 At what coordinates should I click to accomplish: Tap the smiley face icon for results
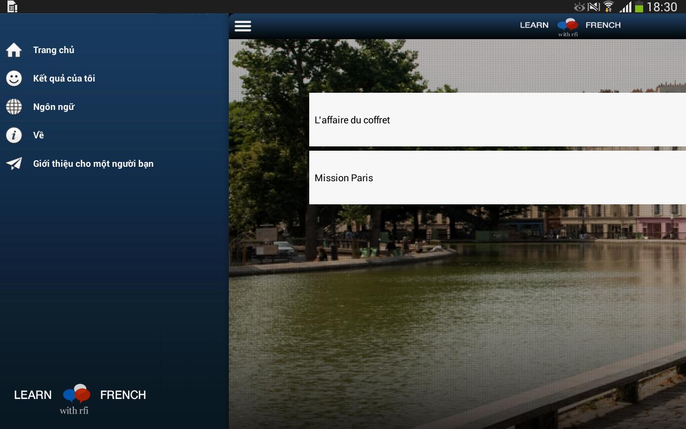pos(14,78)
